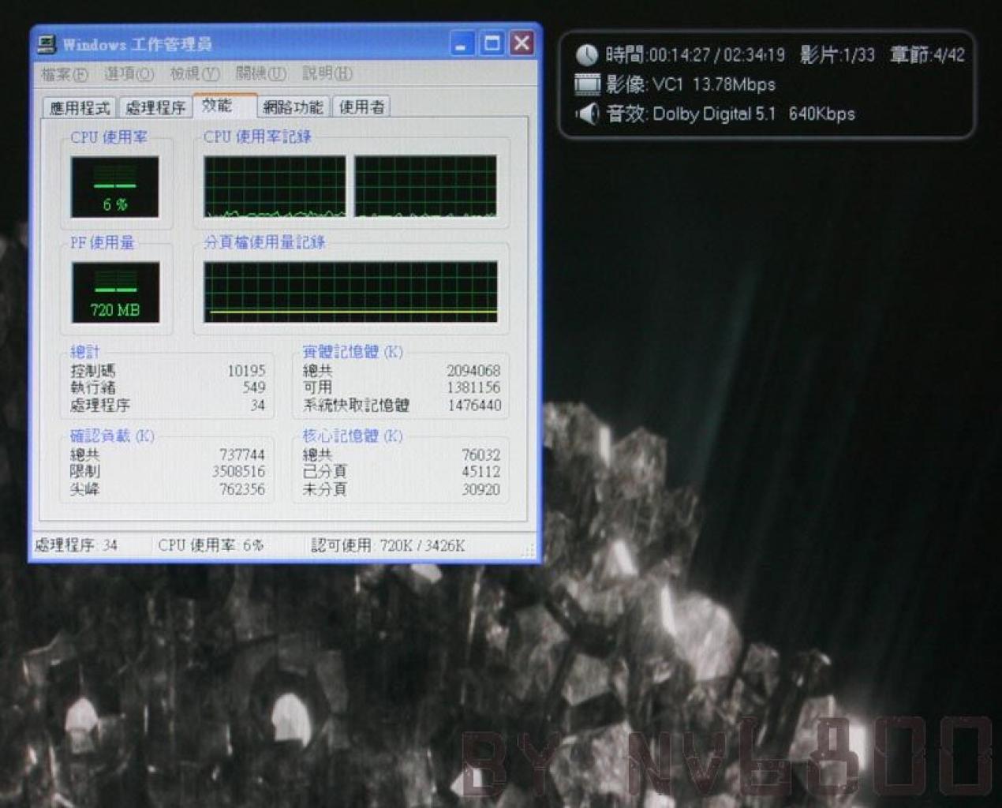Switch to the 處理程序 tab
Image resolution: width=1002 pixels, height=808 pixels.
coord(155,107)
